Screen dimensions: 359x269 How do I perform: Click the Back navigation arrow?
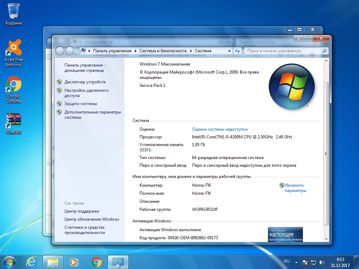pyautogui.click(x=60, y=51)
